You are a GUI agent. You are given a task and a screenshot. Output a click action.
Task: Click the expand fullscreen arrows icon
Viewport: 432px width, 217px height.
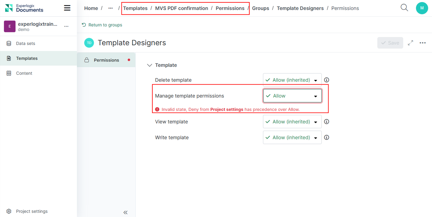pos(411,43)
